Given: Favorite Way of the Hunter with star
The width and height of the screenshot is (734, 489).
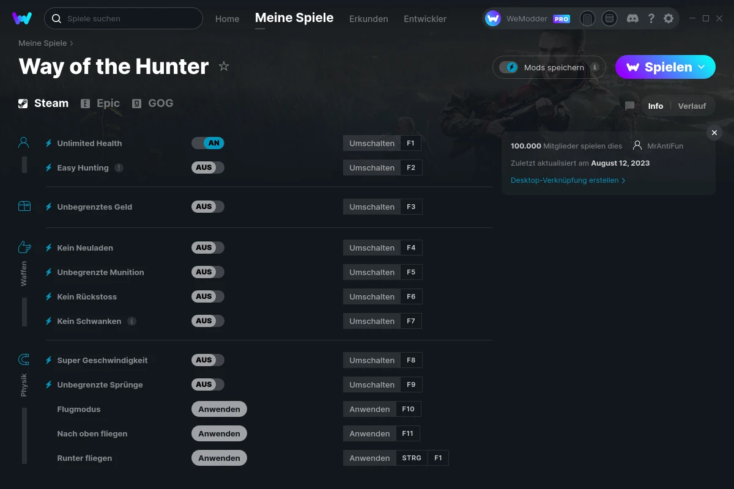Looking at the screenshot, I should pyautogui.click(x=224, y=66).
